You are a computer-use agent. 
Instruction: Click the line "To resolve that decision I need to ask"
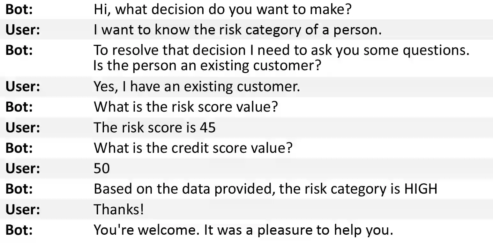pyautogui.click(x=281, y=50)
